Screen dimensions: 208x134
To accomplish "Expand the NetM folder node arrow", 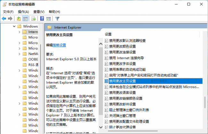I will [x=20, y=54].
